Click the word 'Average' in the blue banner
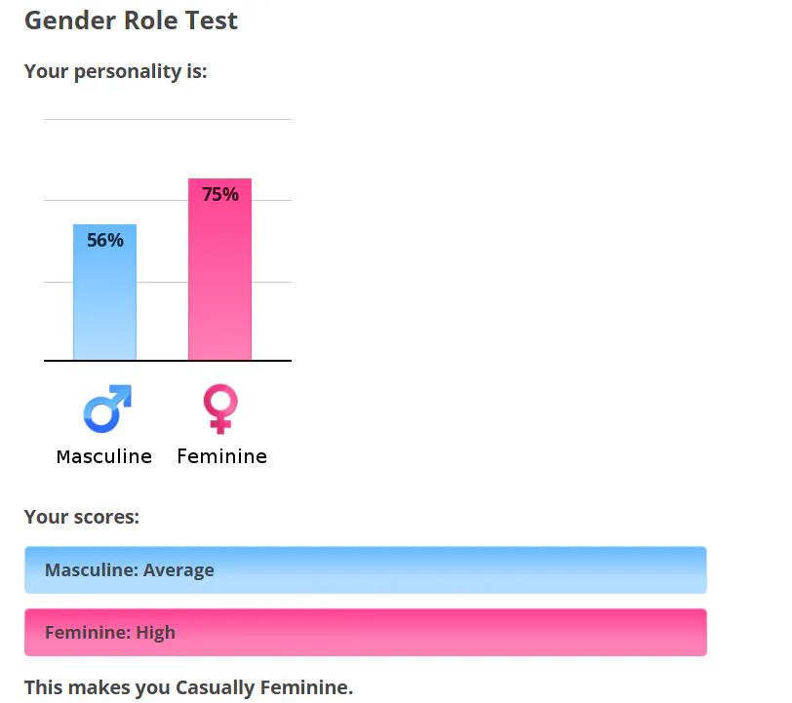This screenshot has width=792, height=703. click(178, 570)
